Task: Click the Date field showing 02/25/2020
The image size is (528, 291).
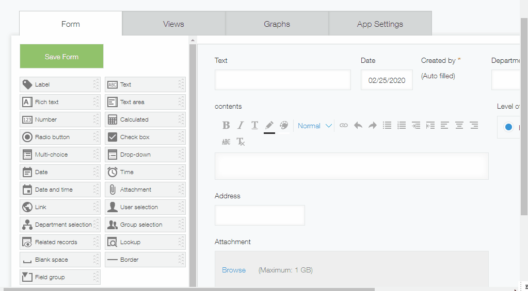Action: (387, 80)
